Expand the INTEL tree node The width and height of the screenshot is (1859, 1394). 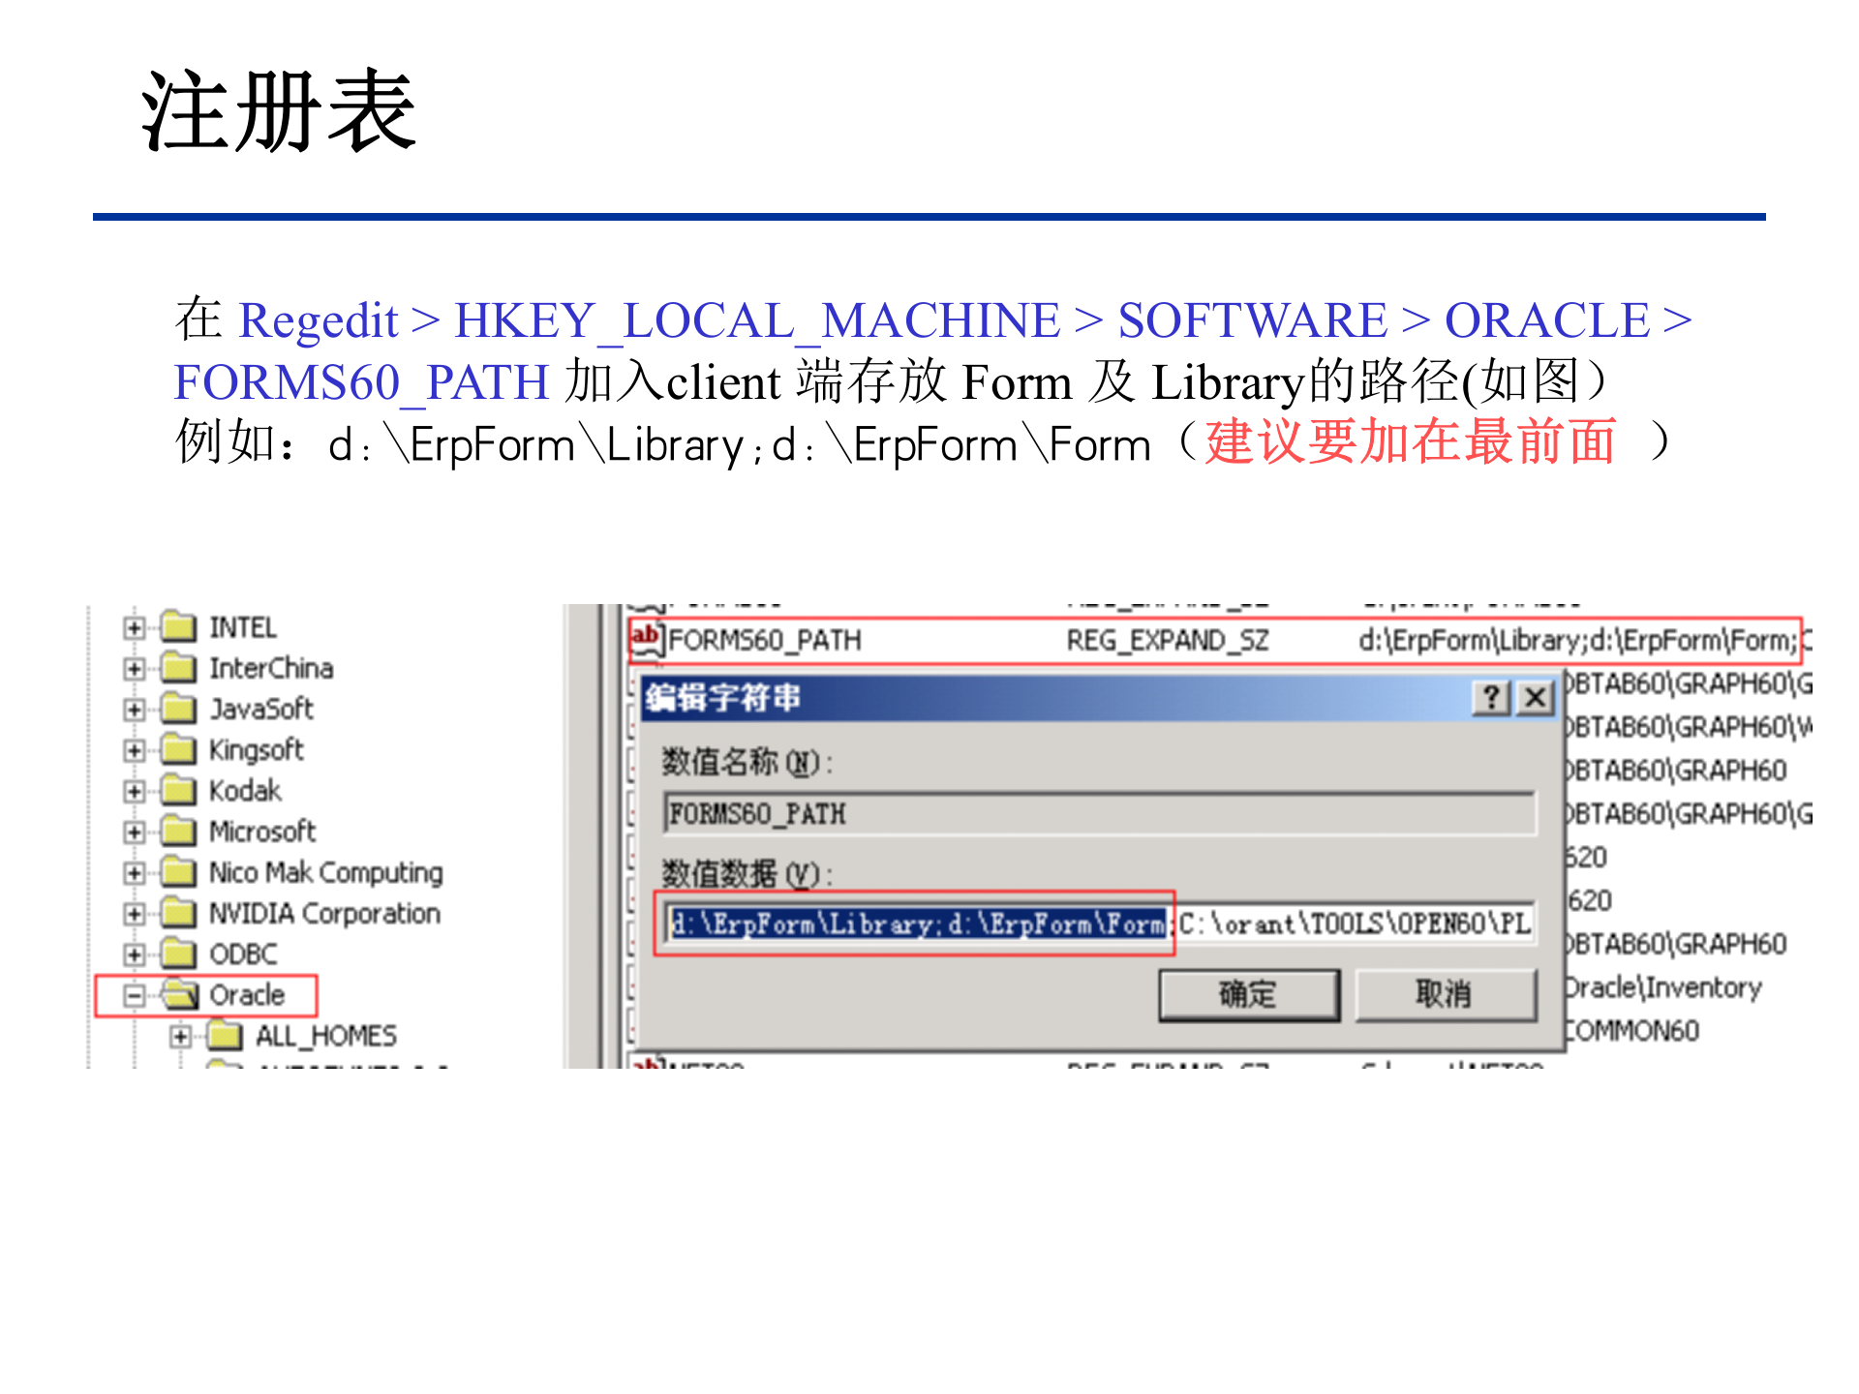tap(134, 627)
